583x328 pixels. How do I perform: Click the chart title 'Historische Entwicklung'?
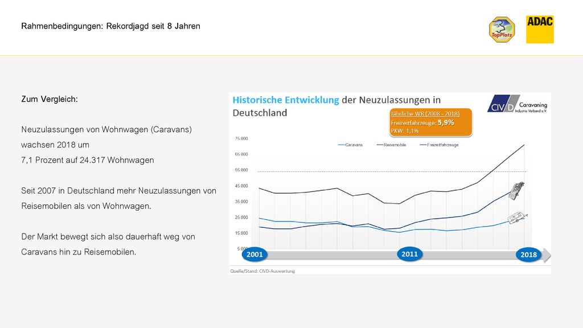(286, 100)
